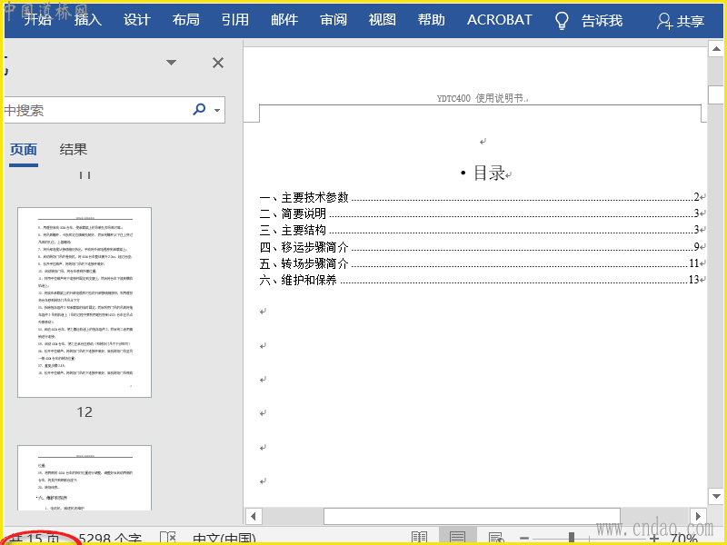The image size is (727, 545).
Task: Click the horizontal scrollbar thumb
Action: (472, 516)
